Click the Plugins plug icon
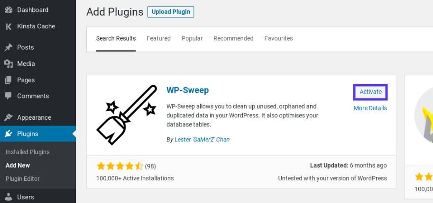This screenshot has width=433, height=203. tap(8, 134)
